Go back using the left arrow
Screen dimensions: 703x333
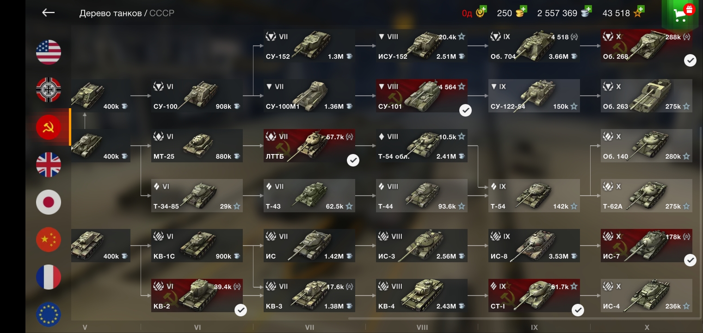[48, 13]
